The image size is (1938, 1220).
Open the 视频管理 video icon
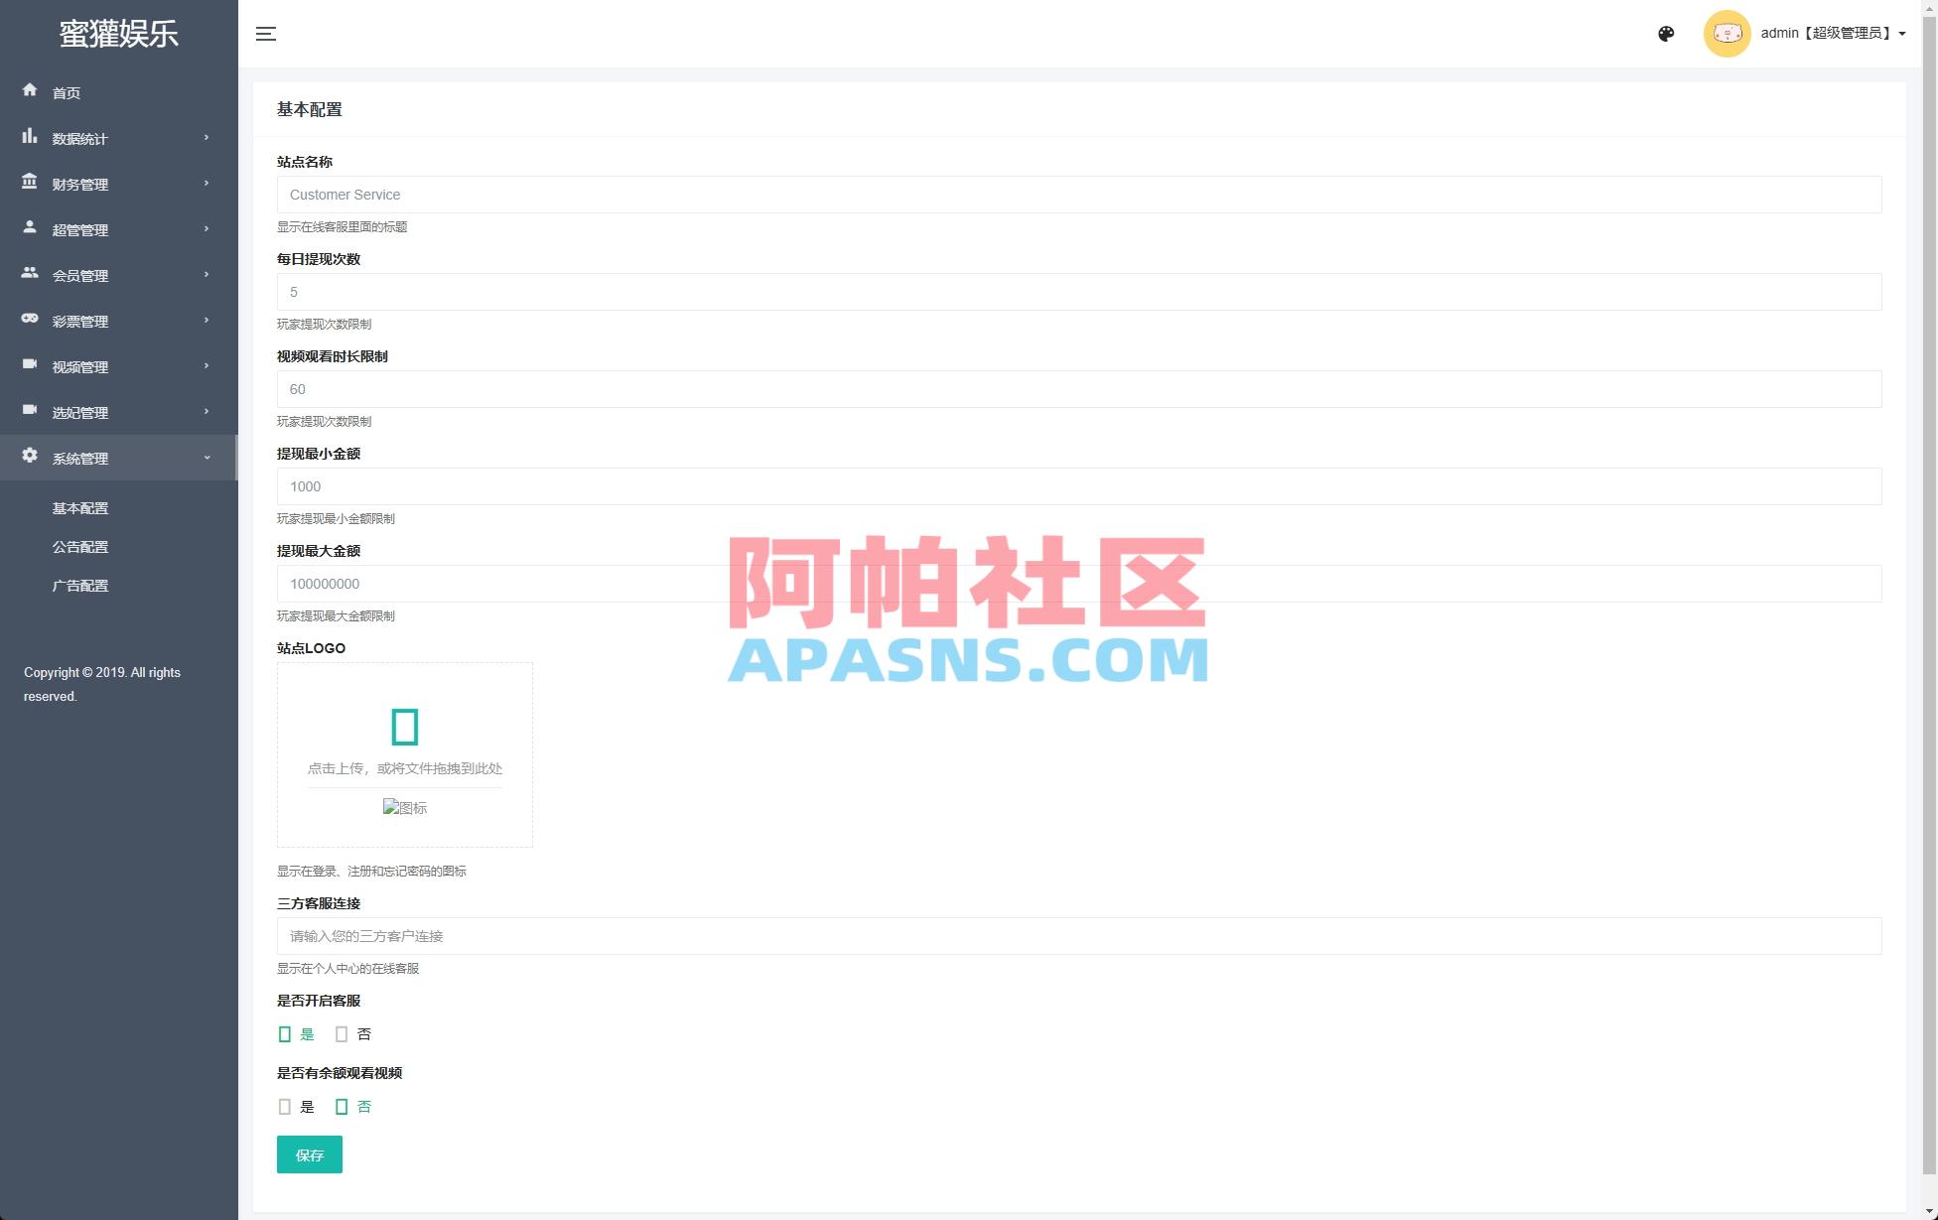(30, 365)
